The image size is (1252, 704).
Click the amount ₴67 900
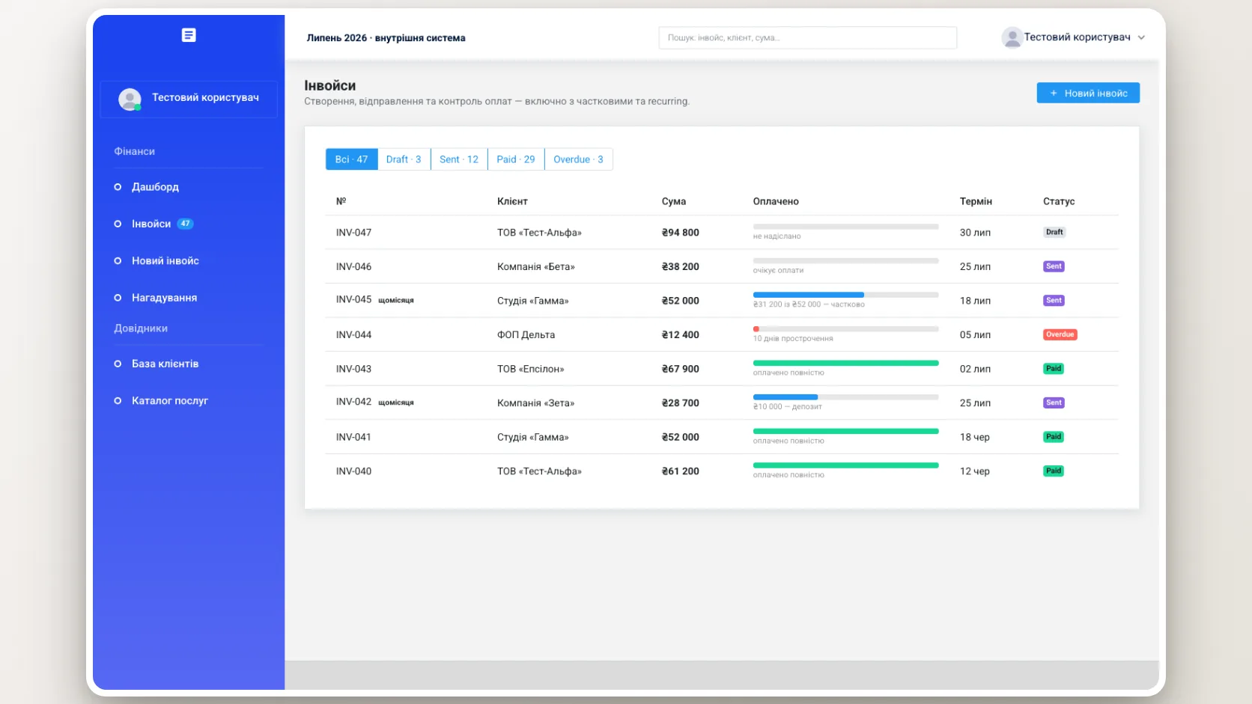(x=680, y=369)
